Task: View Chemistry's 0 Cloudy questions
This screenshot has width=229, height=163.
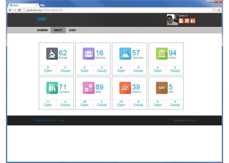Action: tap(138, 69)
